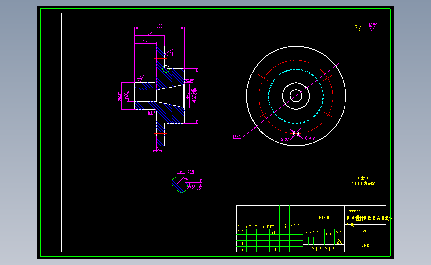Select the 1.6 surface roughness symbol
Image resolution: width=431 pixels, height=265 pixels.
click(140, 78)
